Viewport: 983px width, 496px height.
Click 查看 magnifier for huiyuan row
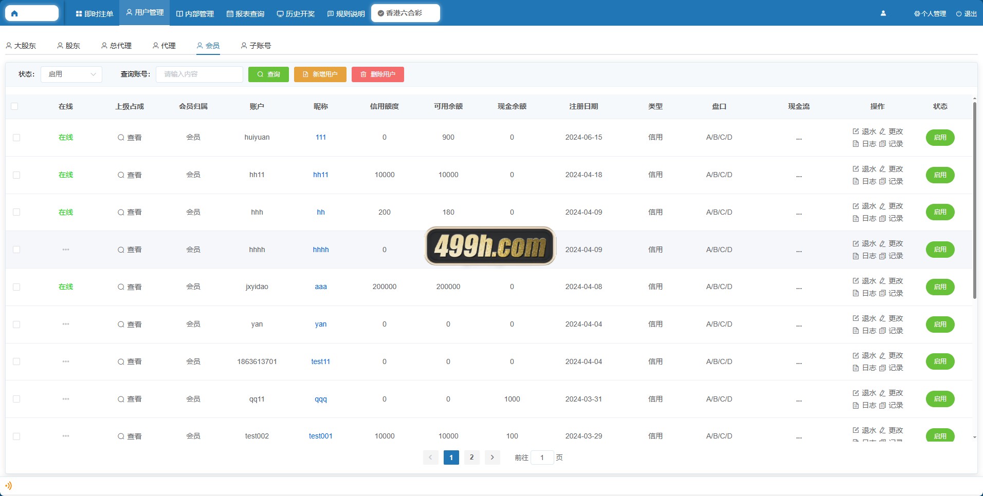(121, 138)
